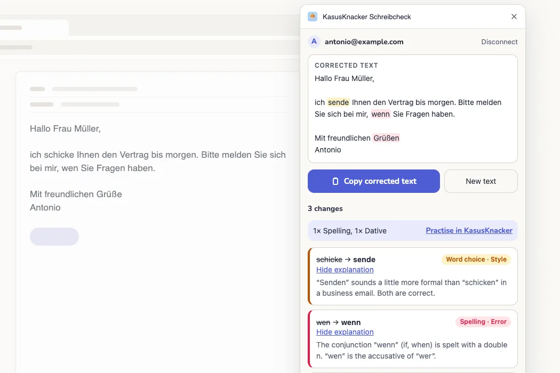Click Mit freundlichen Grüße in email body
560x373 pixels.
tap(76, 194)
